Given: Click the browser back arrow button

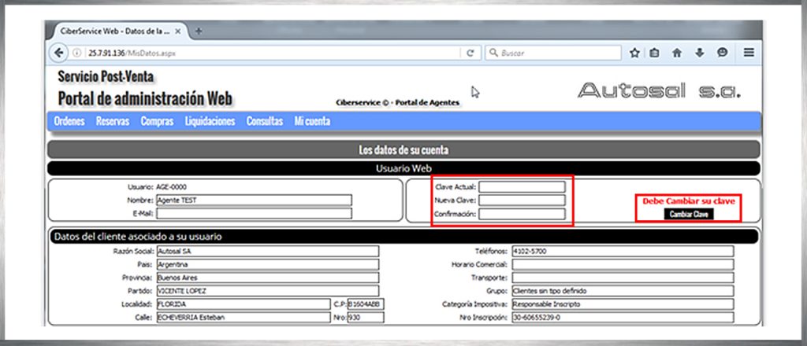Looking at the screenshot, I should 59,53.
